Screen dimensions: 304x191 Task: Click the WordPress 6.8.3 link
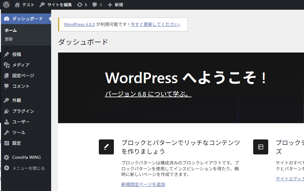pos(79,24)
